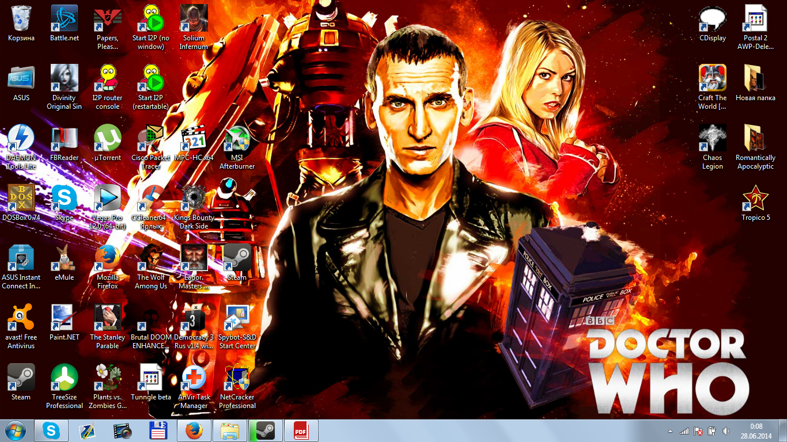The width and height of the screenshot is (787, 442).
Task: Open the Action Center flag icon
Action: coord(698,431)
